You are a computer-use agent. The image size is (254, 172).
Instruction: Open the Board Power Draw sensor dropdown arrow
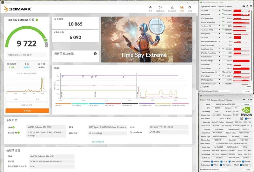coord(220,49)
